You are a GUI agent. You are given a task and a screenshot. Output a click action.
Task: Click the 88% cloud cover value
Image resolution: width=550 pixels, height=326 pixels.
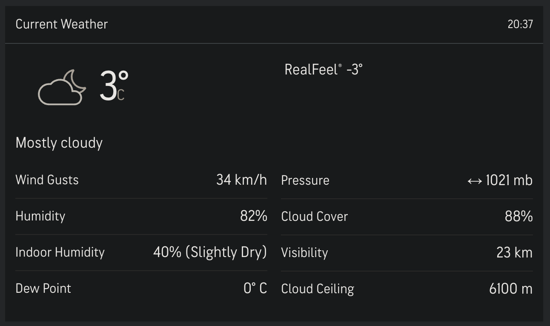(519, 217)
